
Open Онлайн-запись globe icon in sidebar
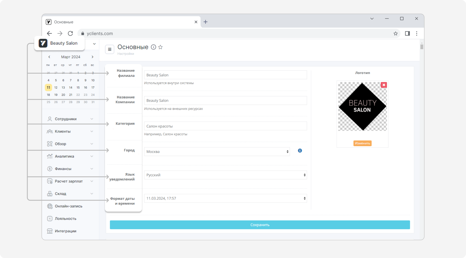(50, 206)
